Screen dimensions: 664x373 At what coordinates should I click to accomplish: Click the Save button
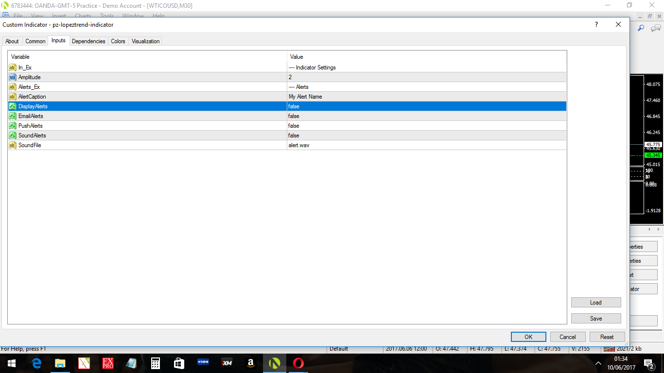coord(596,319)
